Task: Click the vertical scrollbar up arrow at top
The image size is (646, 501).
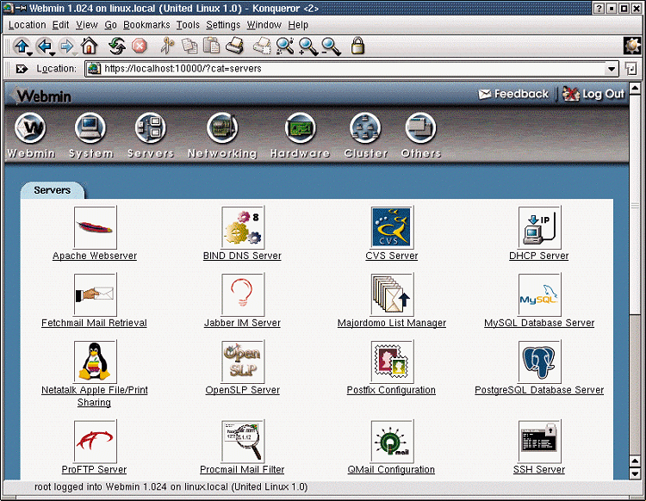Action: 635,87
